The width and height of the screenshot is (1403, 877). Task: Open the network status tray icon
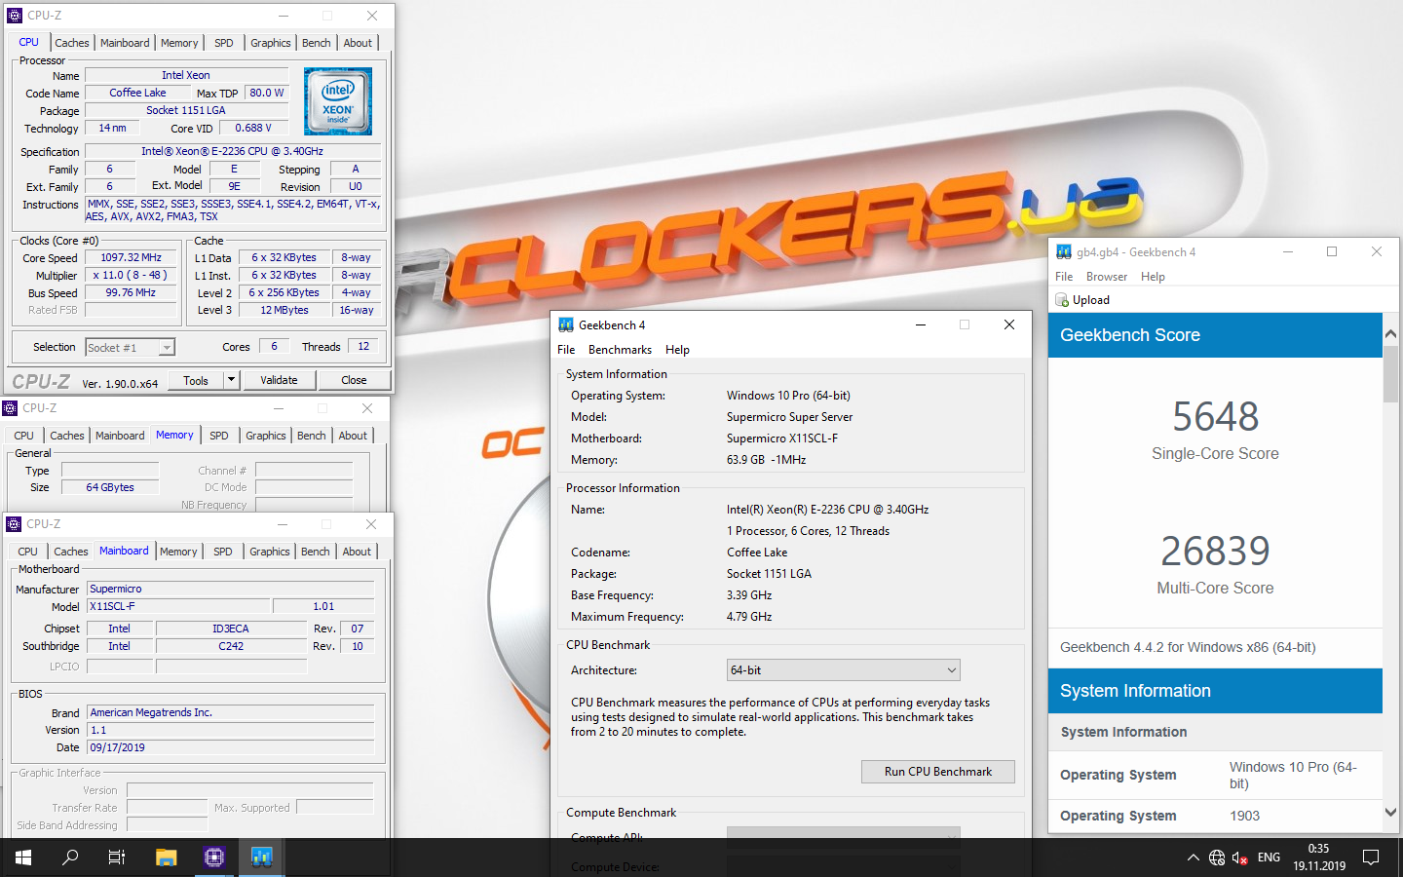pos(1217,858)
